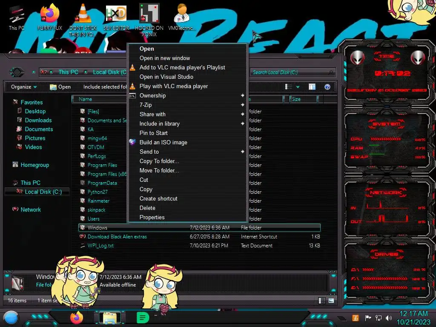Image resolution: width=436 pixels, height=327 pixels.
Task: Click Local Disk (C:) address bar segment
Action: tap(109, 72)
